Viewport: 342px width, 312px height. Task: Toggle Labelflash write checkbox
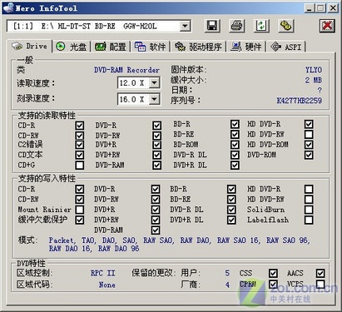coord(309,220)
